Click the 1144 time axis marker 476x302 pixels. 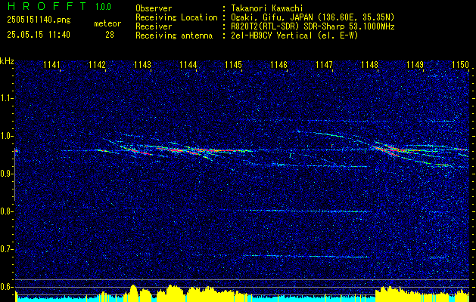click(188, 64)
